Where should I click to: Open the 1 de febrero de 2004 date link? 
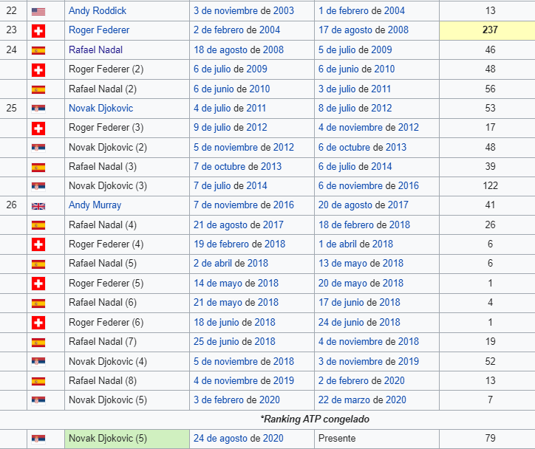[361, 11]
